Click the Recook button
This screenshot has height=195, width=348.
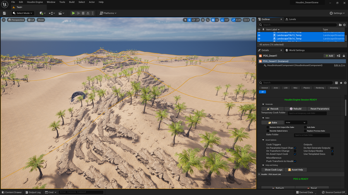[272, 109]
